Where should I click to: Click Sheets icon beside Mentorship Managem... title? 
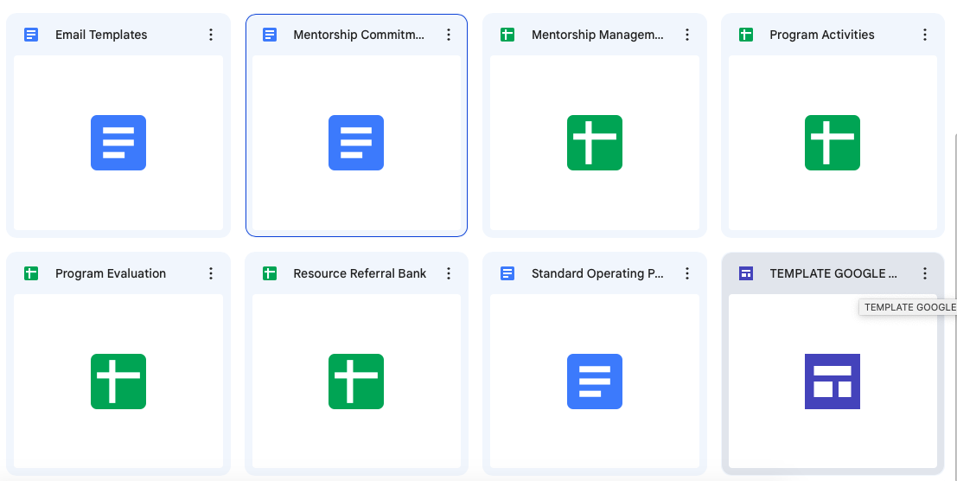tap(507, 35)
